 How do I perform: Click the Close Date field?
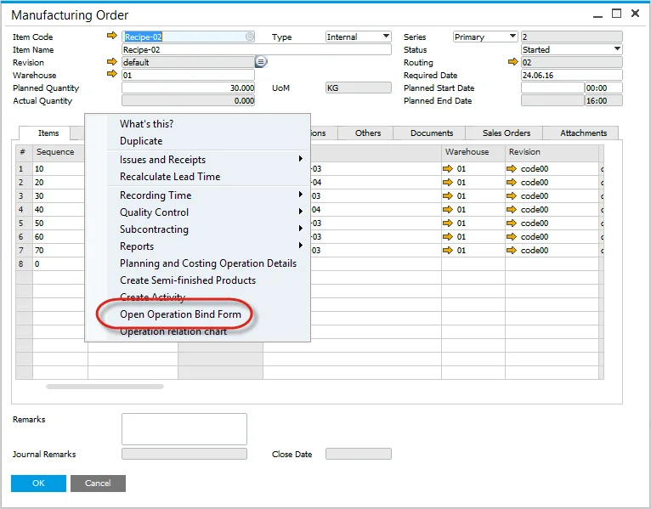[x=359, y=454]
